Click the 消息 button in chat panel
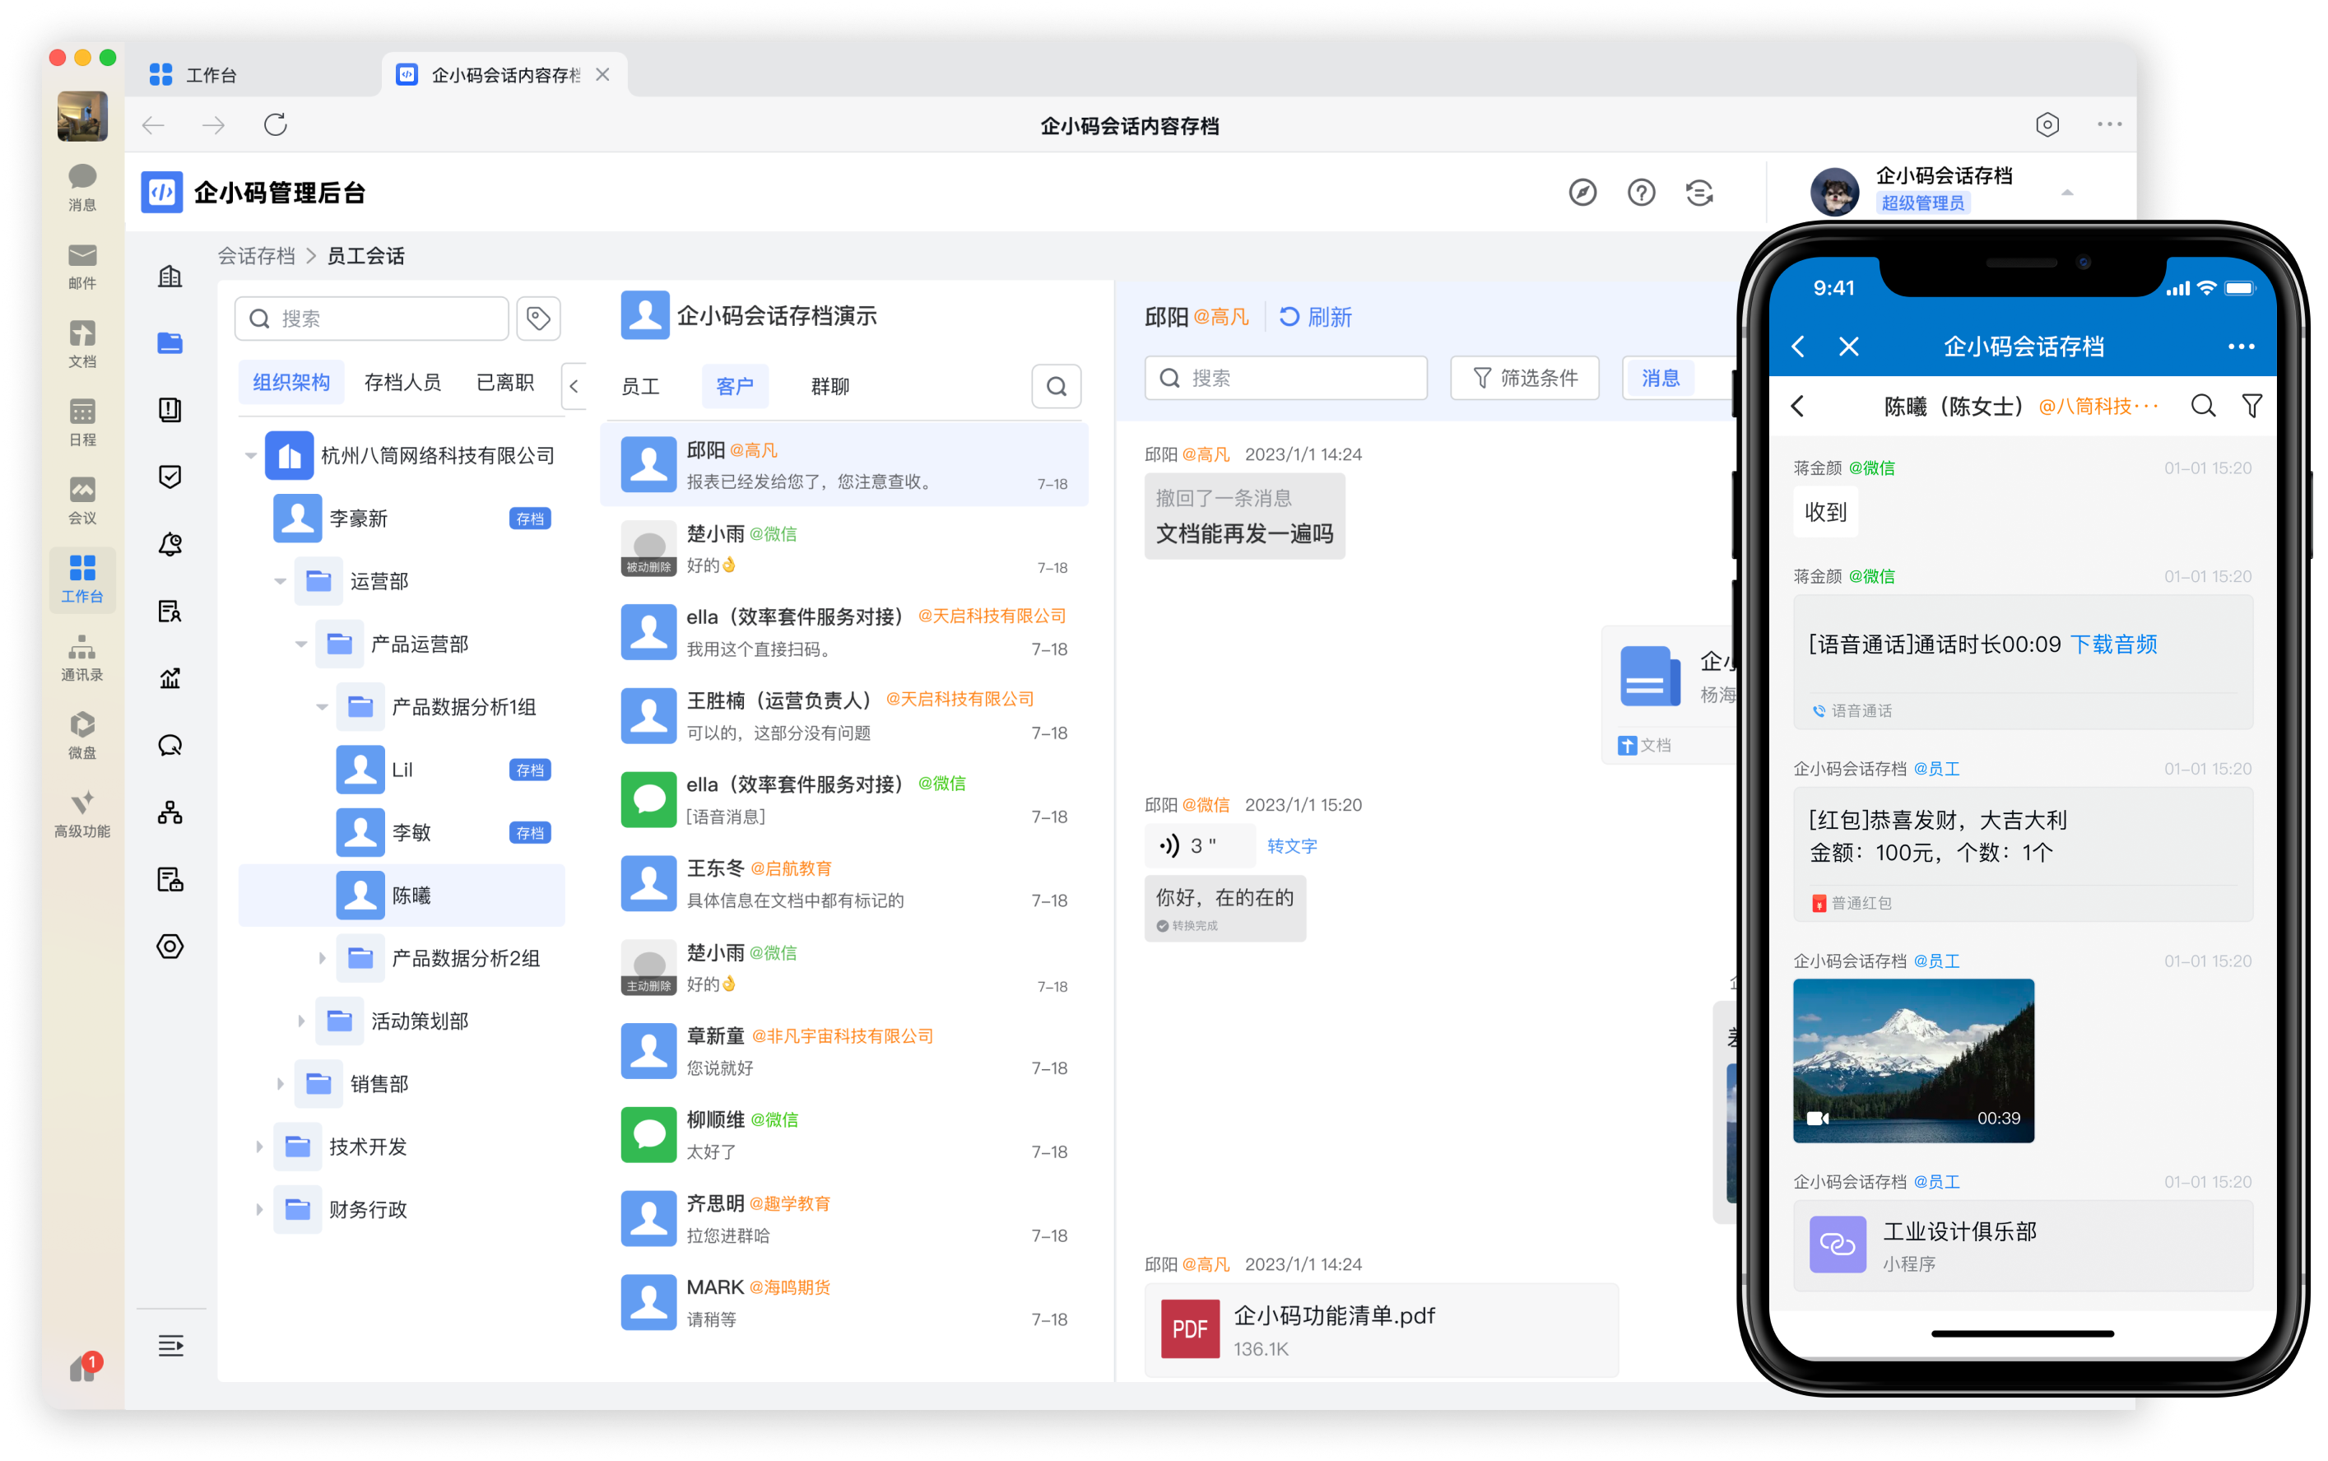 [1661, 378]
